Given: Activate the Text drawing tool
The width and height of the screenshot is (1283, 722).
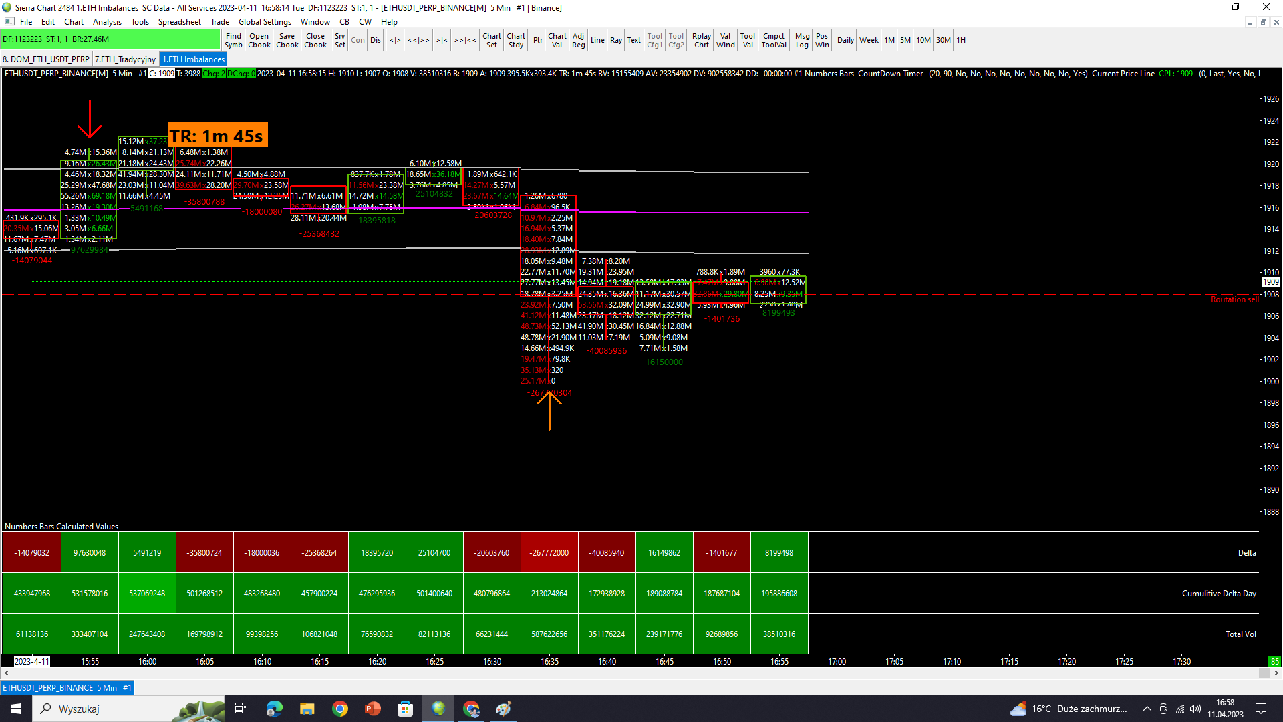Looking at the screenshot, I should 633,40.
